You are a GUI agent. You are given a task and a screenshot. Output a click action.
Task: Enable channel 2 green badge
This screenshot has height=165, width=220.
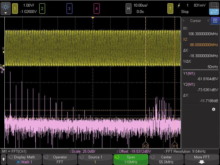[x=42, y=9]
